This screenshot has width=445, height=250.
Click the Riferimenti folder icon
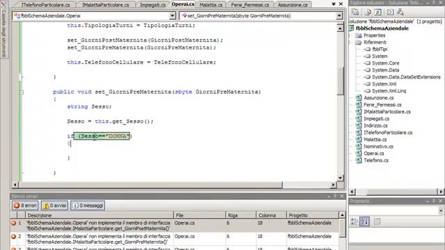(359, 42)
